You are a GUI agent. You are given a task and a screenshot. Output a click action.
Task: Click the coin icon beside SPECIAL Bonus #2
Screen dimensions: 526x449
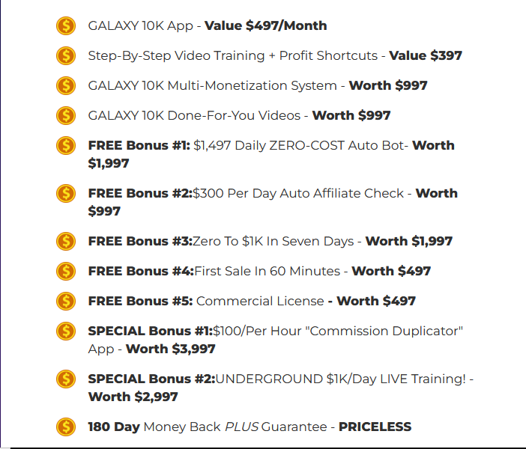point(66,379)
